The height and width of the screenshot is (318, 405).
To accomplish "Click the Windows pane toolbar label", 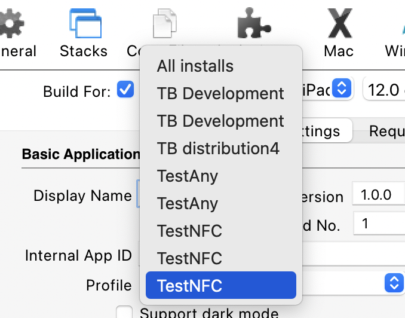I will 395,51.
